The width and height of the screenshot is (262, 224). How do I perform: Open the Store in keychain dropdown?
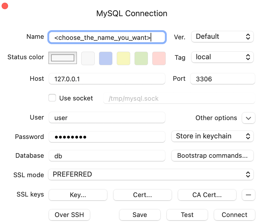[x=213, y=136]
